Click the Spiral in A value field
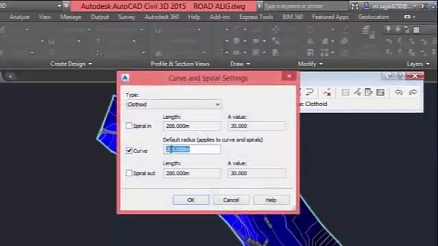The width and height of the screenshot is (438, 246). (x=257, y=126)
